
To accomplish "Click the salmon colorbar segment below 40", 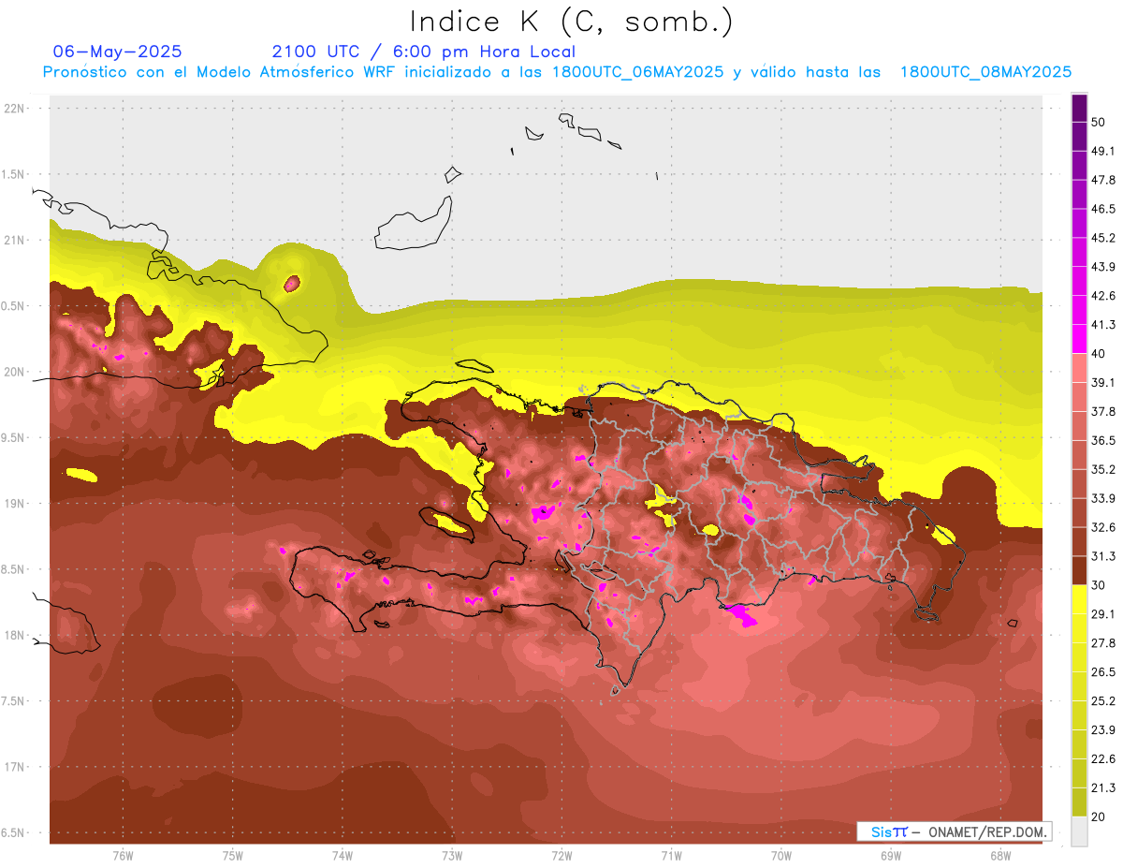I will tap(1079, 368).
